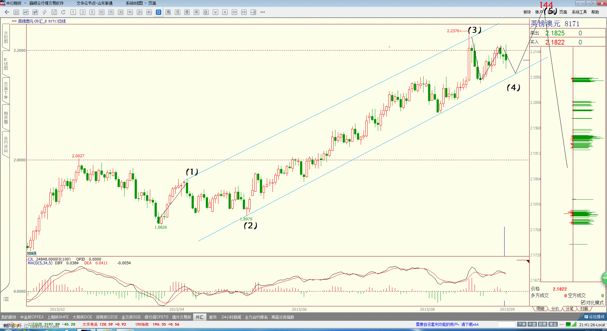
Task: Click the 论坛提问 link
Action: click(594, 316)
